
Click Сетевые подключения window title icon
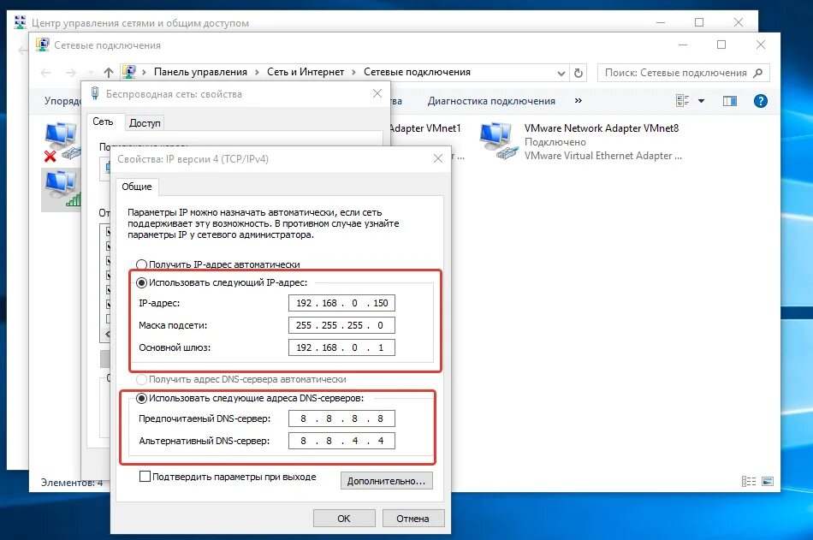pyautogui.click(x=43, y=45)
